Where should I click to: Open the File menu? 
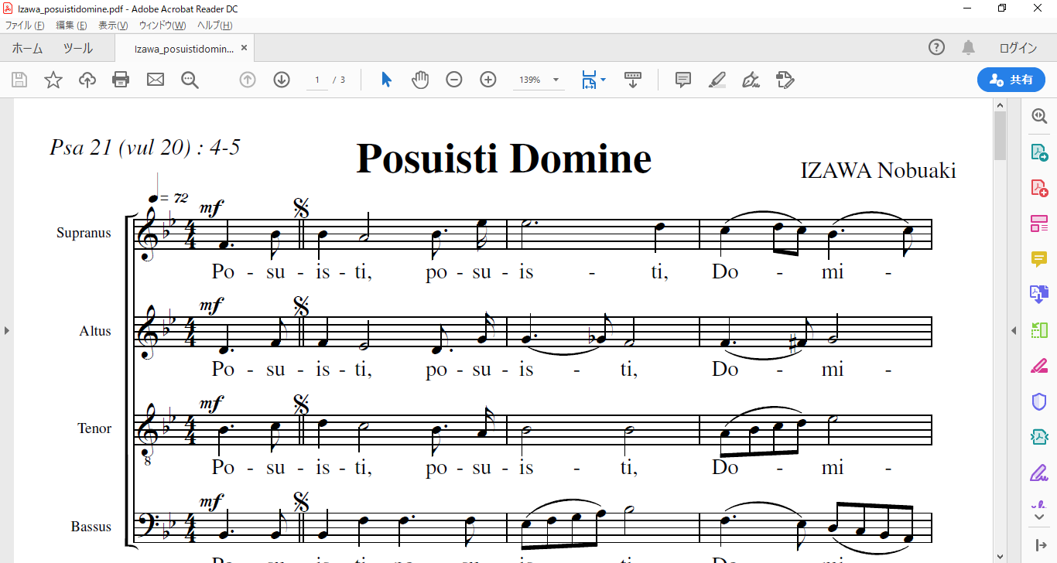click(x=25, y=26)
